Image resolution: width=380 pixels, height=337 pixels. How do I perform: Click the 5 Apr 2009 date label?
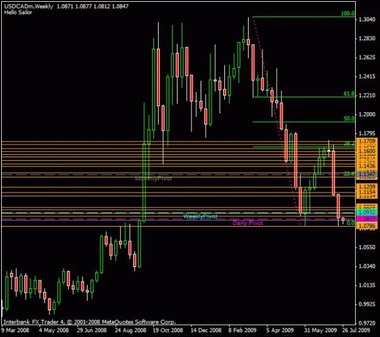point(280,330)
